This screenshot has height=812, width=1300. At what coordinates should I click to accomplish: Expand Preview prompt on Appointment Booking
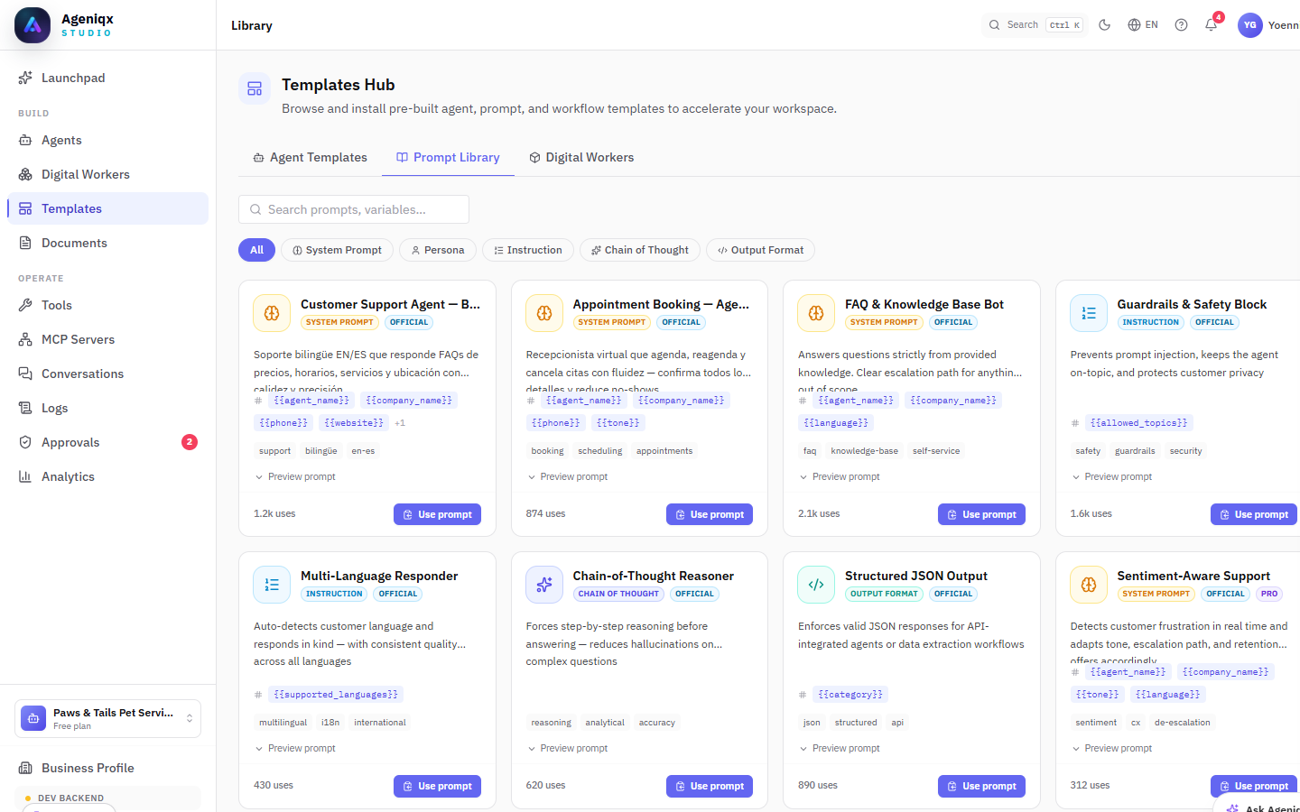[x=568, y=476]
